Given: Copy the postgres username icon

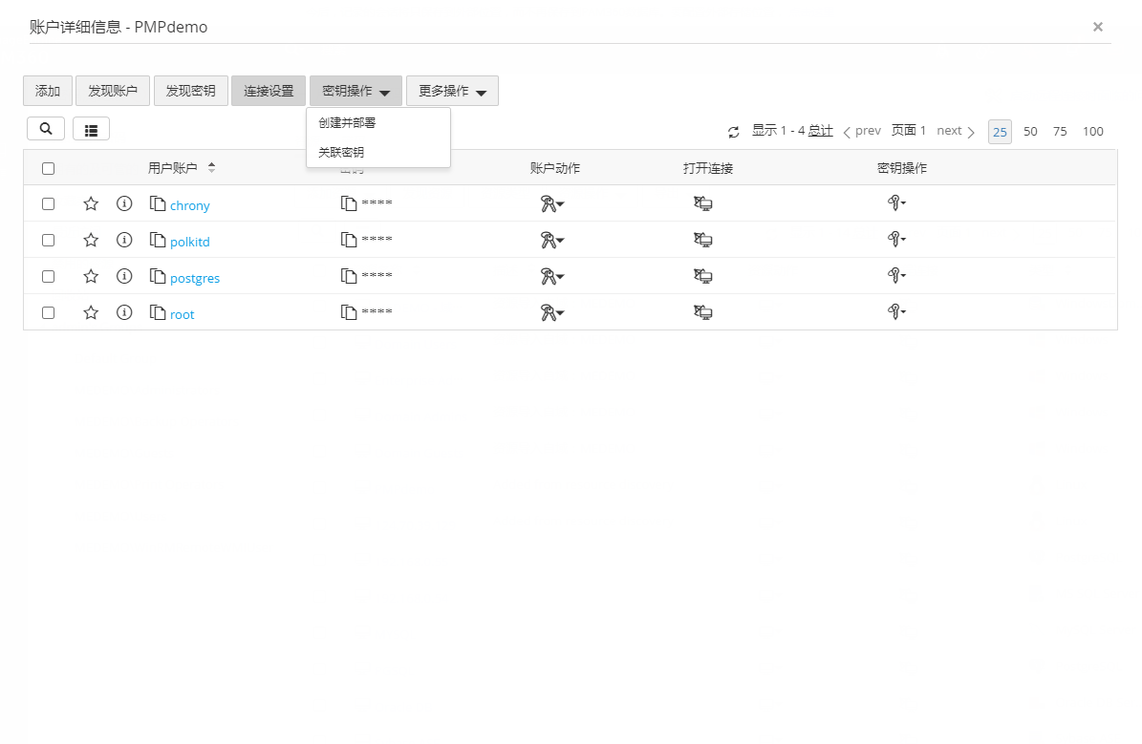Looking at the screenshot, I should pyautogui.click(x=158, y=276).
